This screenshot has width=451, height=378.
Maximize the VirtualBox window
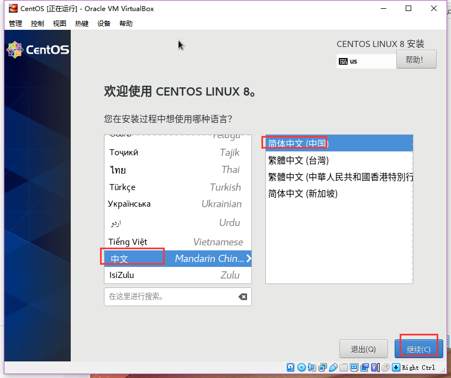coord(408,9)
